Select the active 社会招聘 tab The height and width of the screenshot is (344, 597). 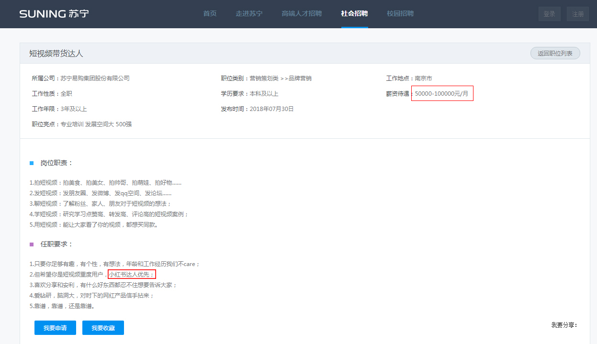pos(355,14)
